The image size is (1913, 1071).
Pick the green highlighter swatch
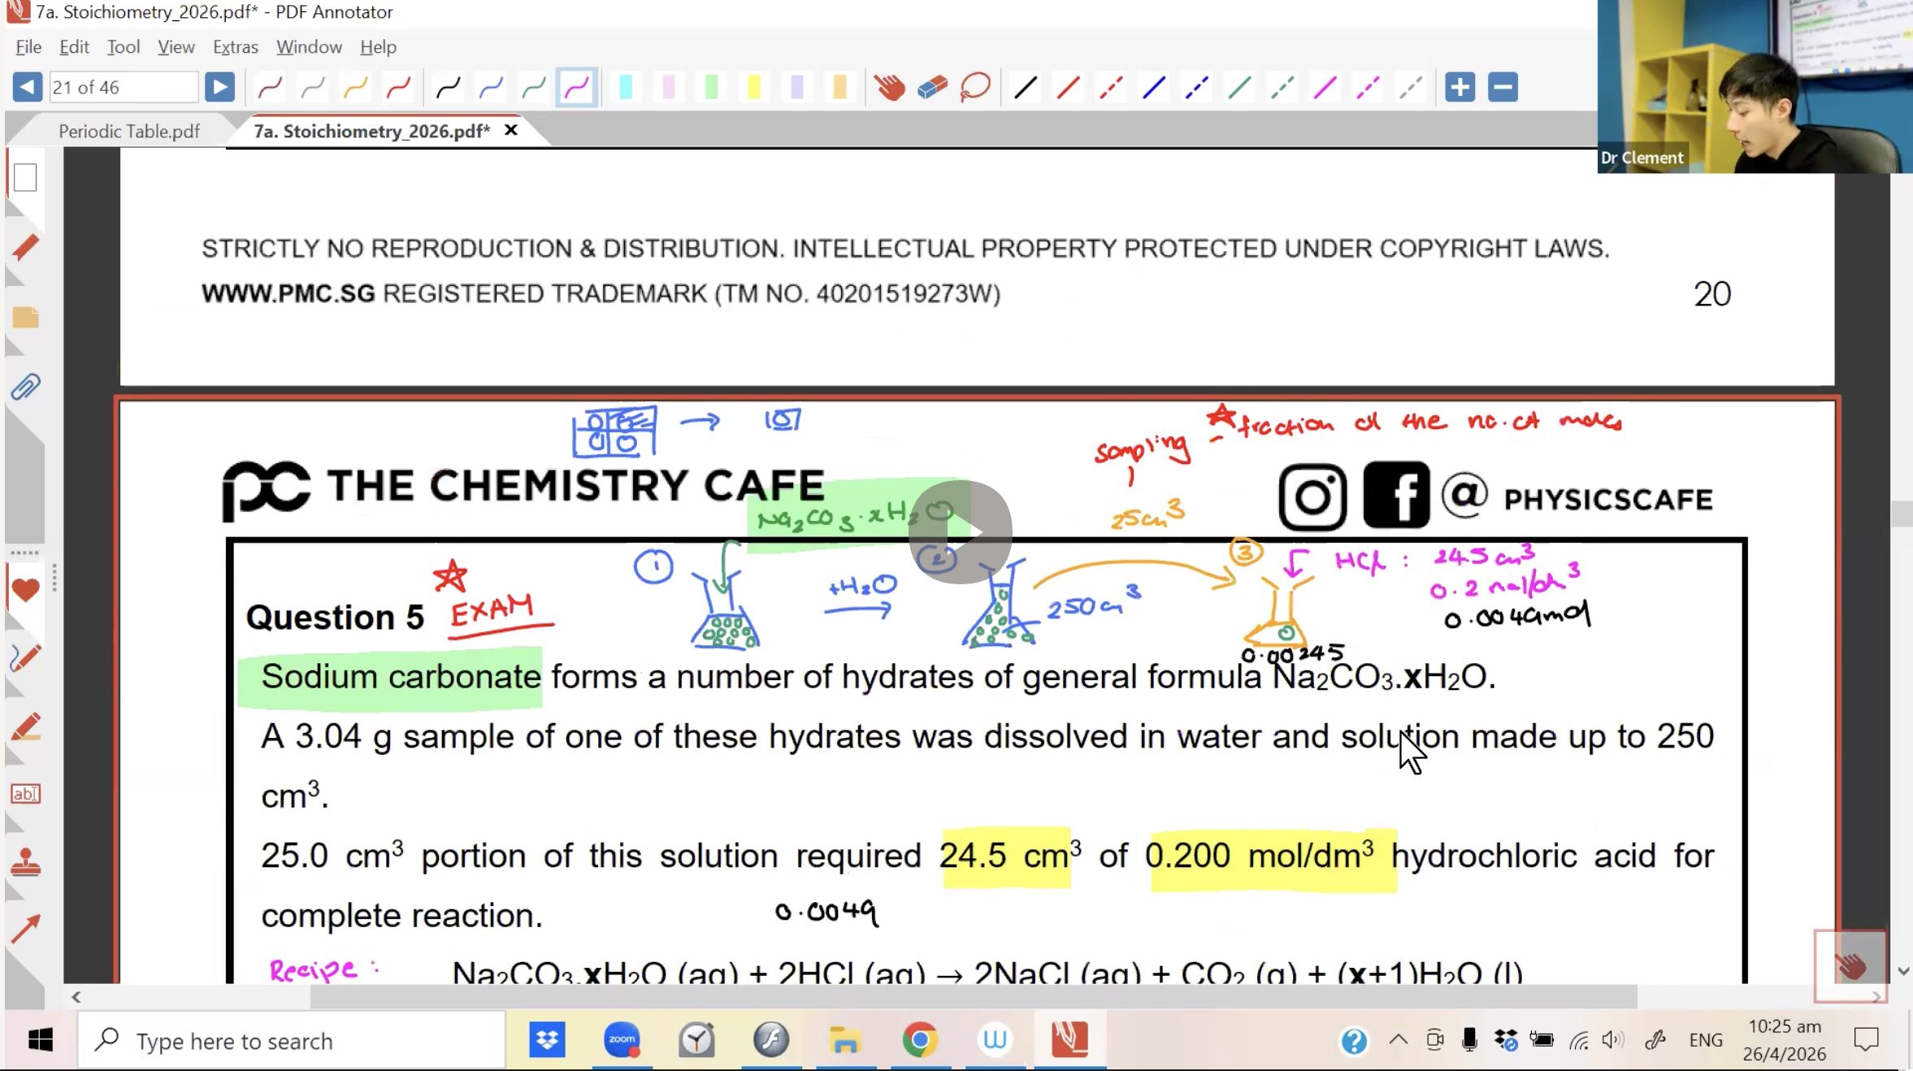tap(712, 87)
